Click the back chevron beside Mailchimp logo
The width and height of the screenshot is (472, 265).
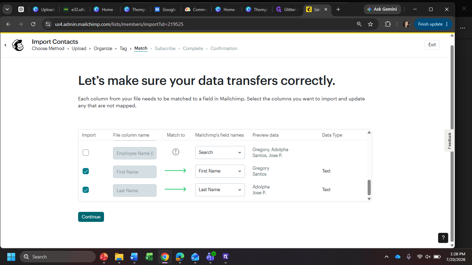click(x=6, y=45)
